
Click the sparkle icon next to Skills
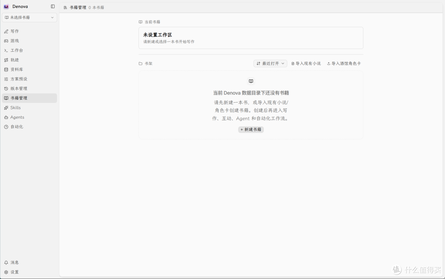click(6, 108)
